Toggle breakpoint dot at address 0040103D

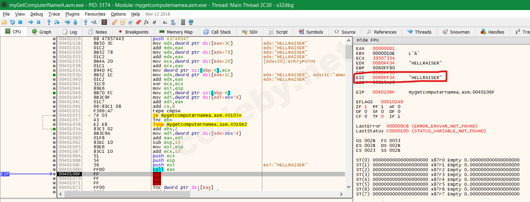[54, 75]
